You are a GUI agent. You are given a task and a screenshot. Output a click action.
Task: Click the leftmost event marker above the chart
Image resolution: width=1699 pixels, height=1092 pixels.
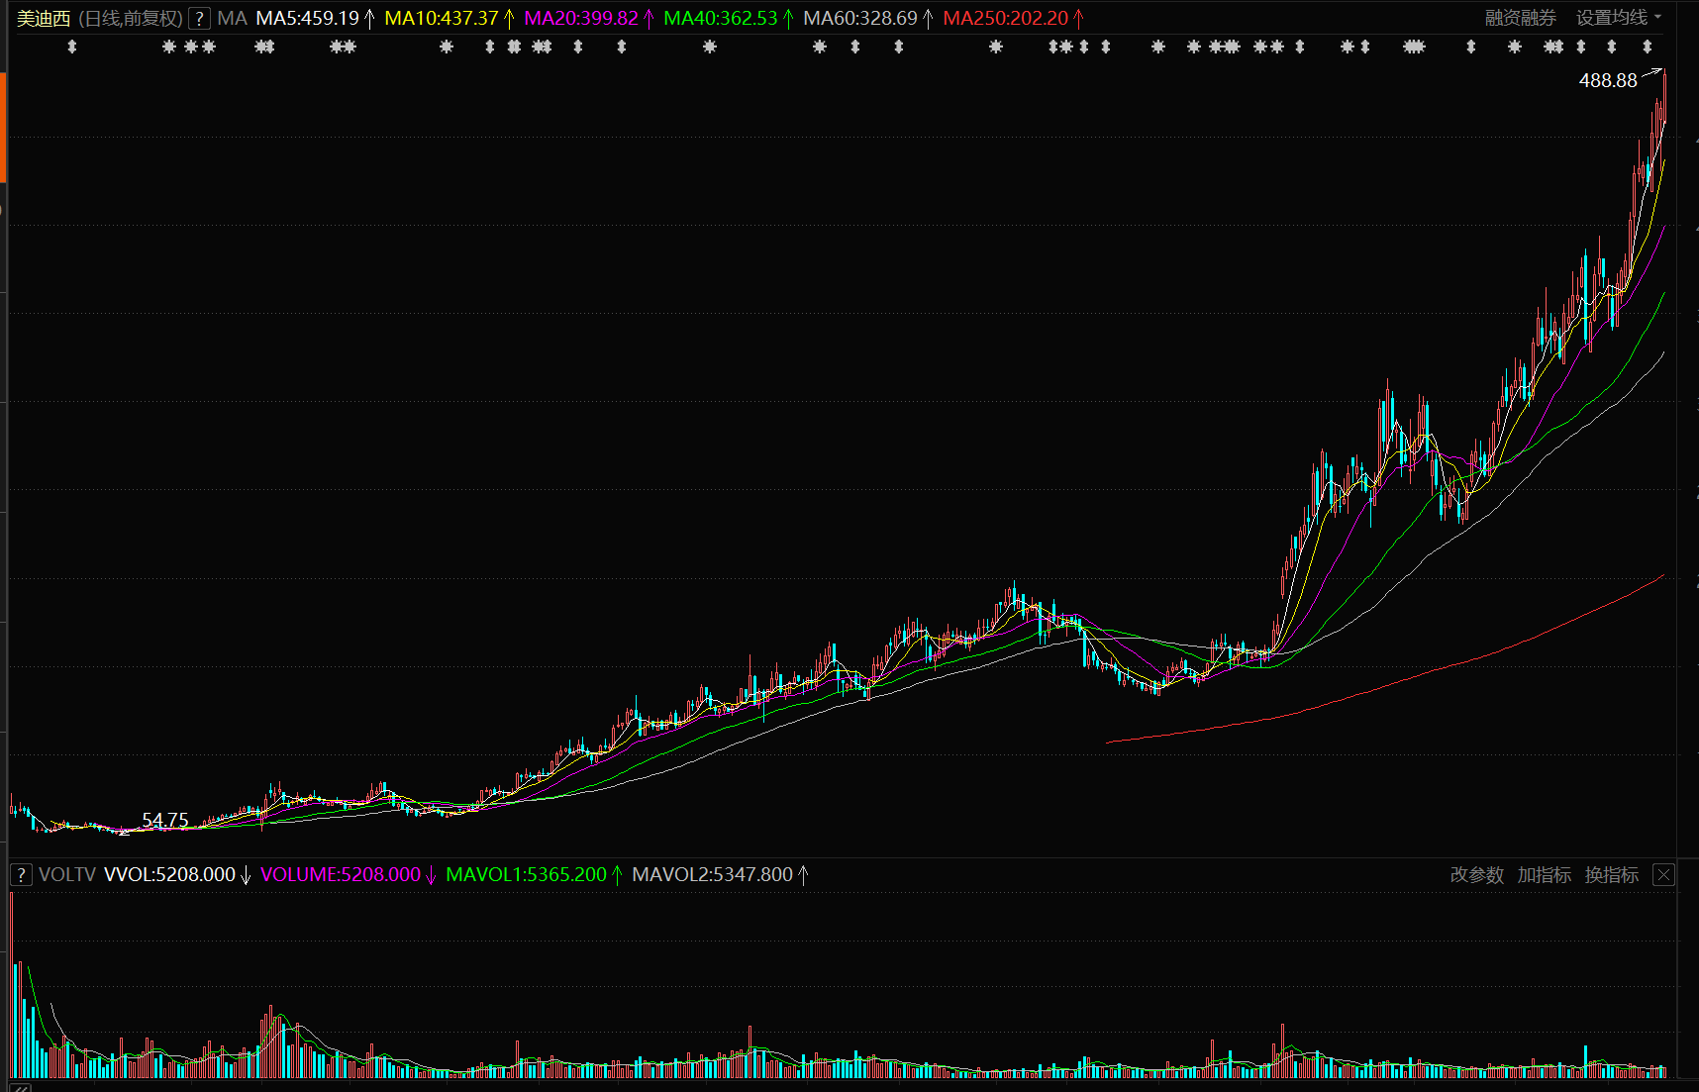pos(71,47)
